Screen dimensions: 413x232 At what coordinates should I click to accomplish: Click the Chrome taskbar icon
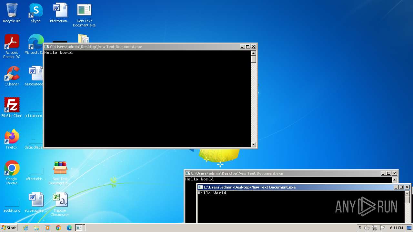point(58,228)
